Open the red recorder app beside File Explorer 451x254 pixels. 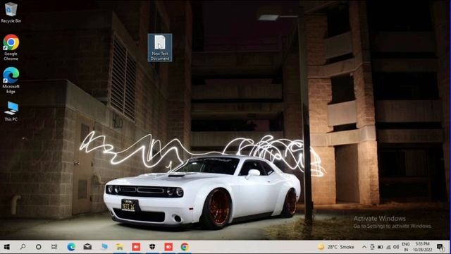pos(136,247)
